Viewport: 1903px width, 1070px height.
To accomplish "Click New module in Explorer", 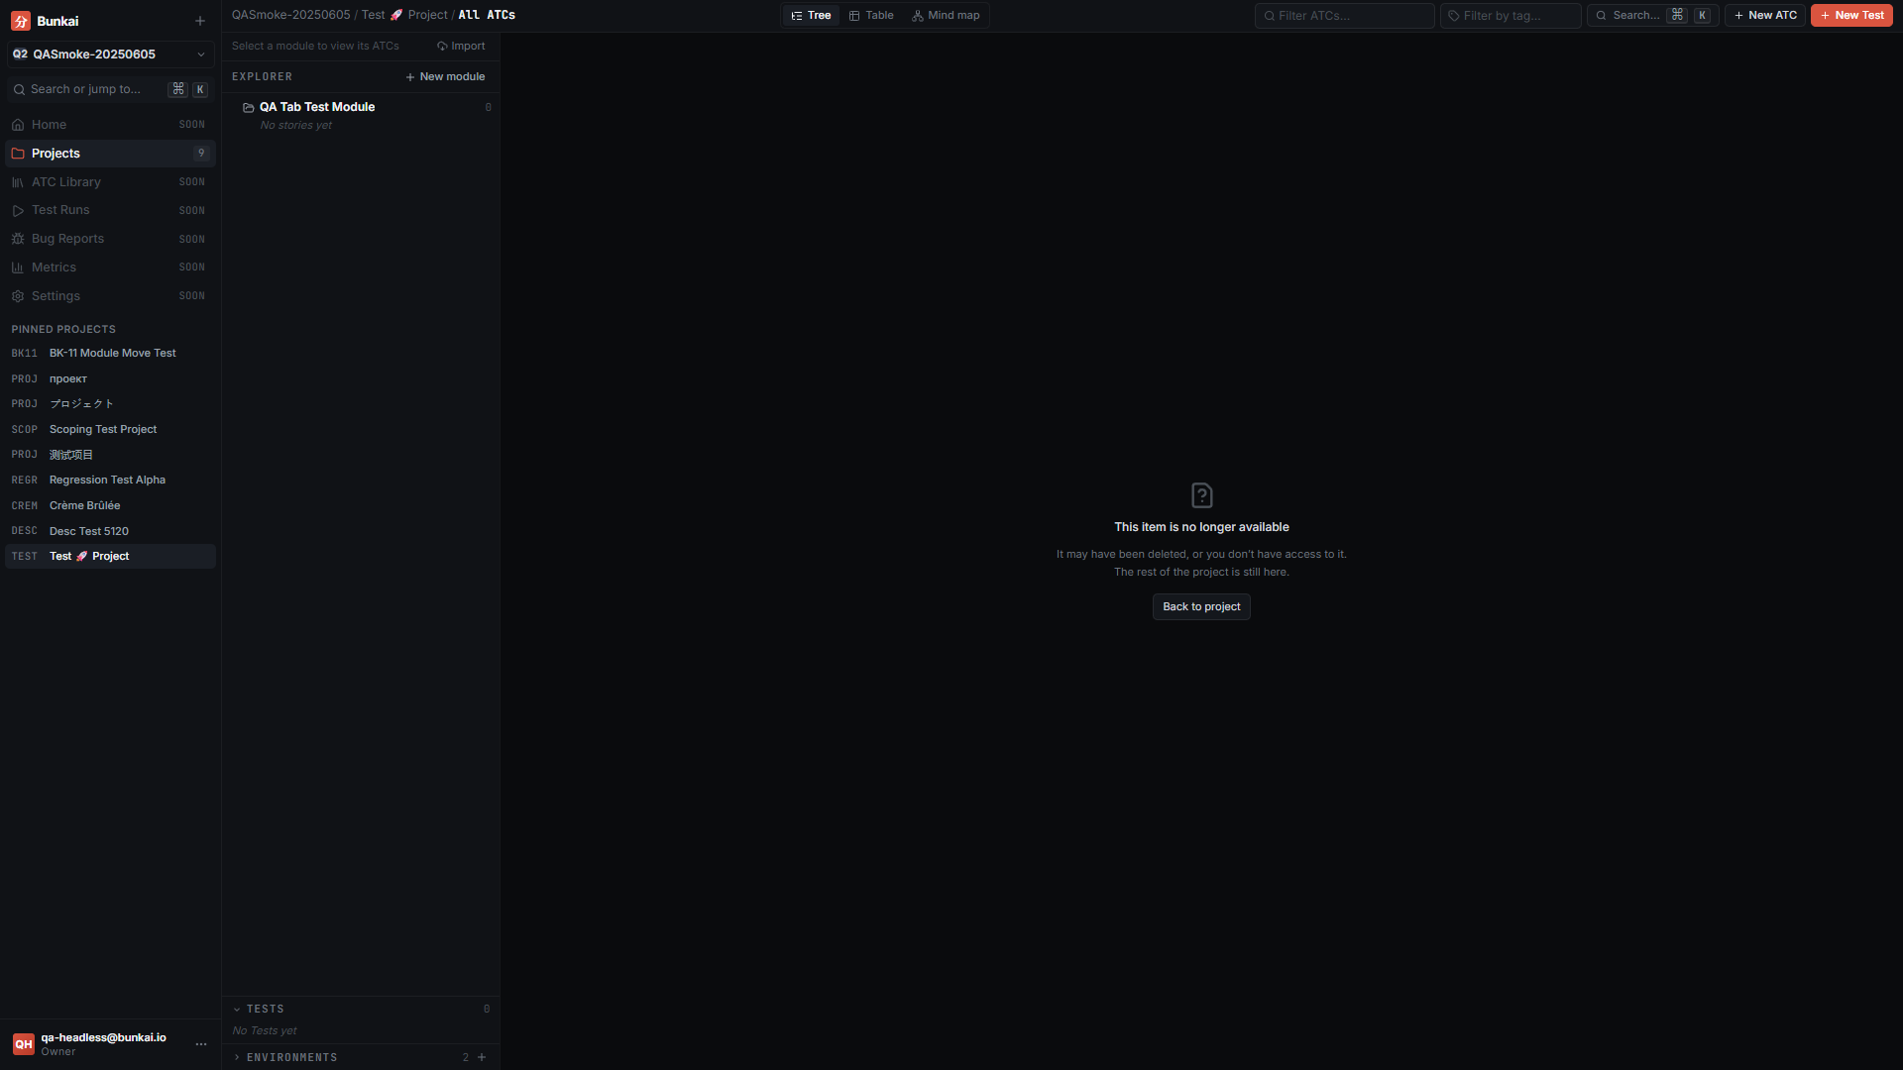I will [x=445, y=77].
